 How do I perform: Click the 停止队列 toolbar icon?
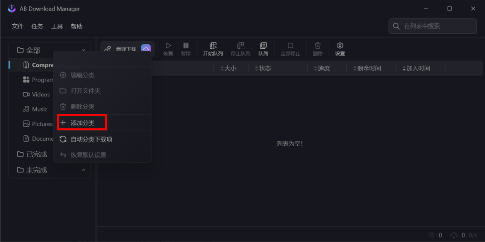tap(241, 46)
